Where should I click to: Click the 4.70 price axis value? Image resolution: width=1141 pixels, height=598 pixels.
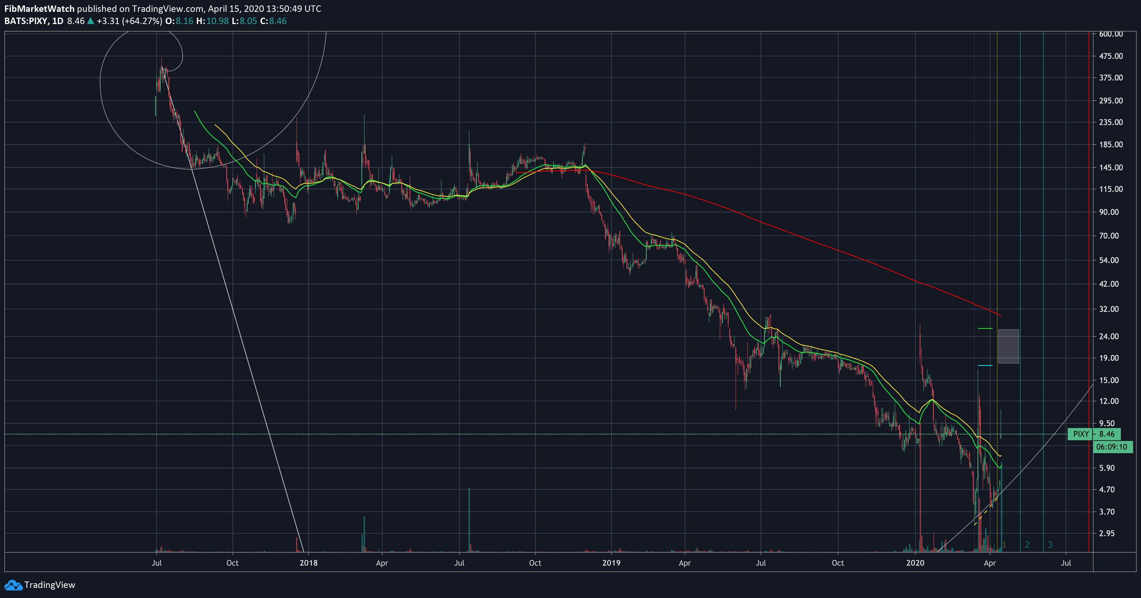tap(1107, 490)
